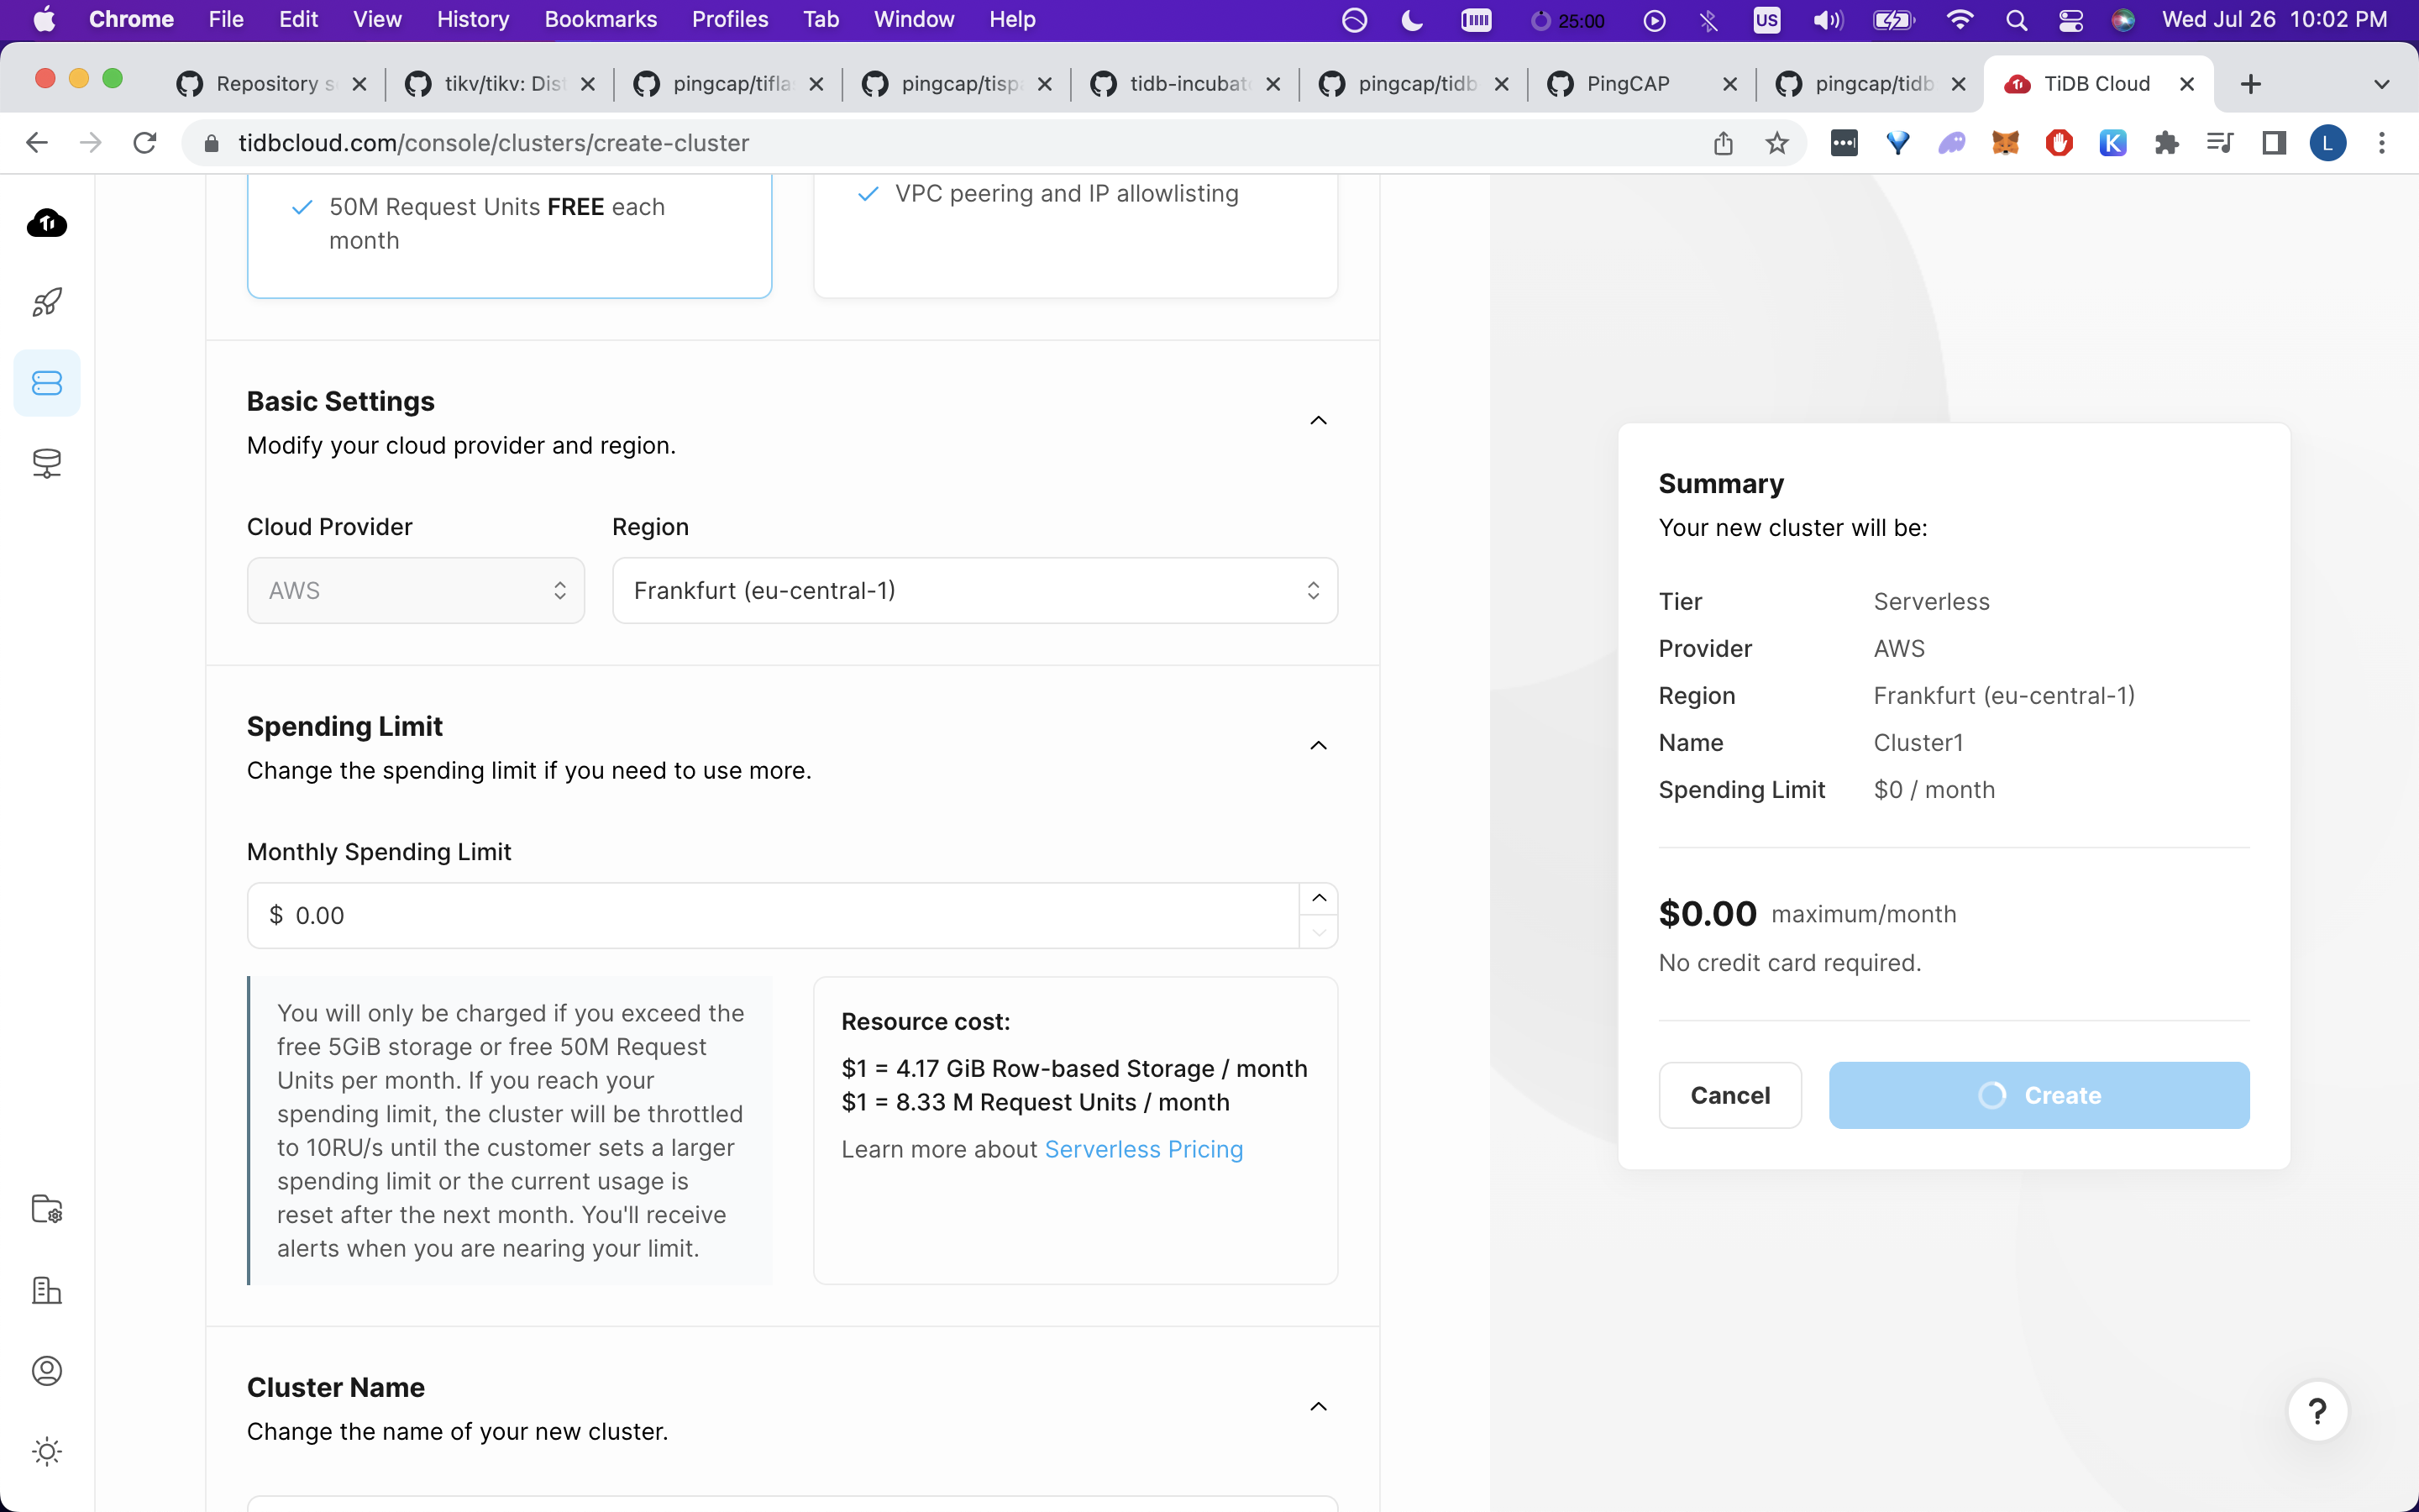Open the Cloud Provider AWS dropdown
Screen dimensions: 2419x1512
pos(416,591)
